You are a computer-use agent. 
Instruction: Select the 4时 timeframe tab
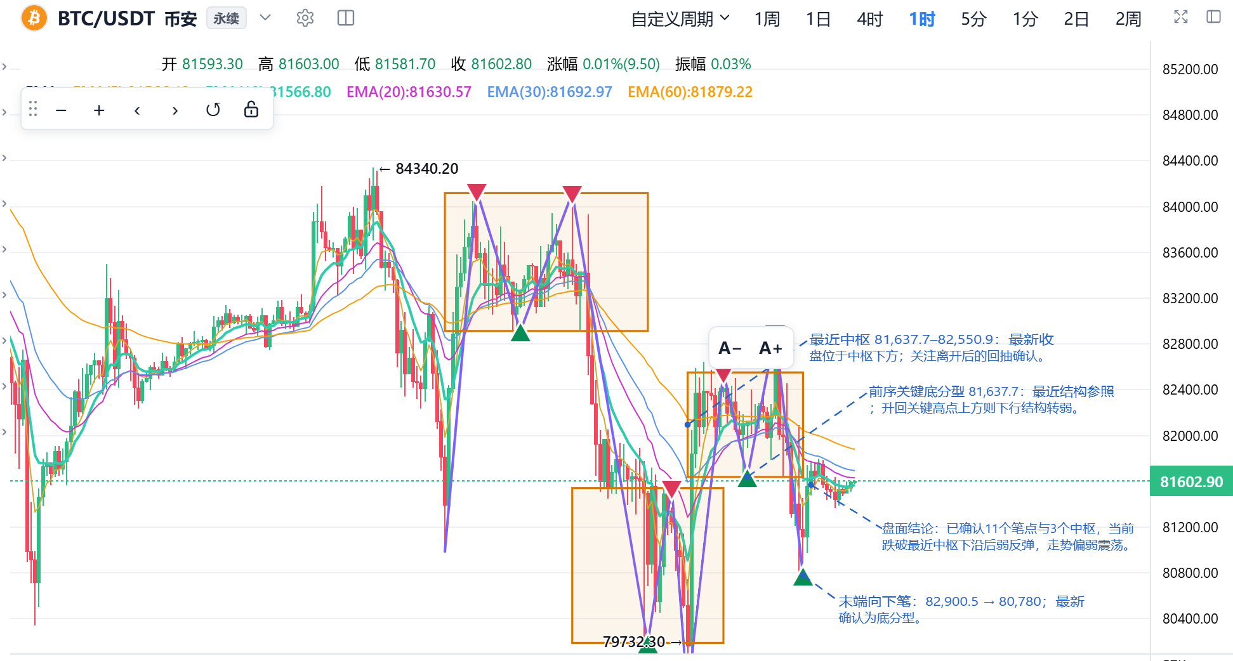[x=870, y=19]
